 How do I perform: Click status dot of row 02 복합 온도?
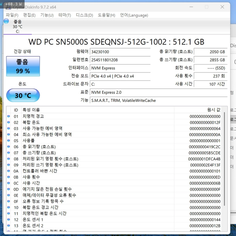(x=8, y=122)
